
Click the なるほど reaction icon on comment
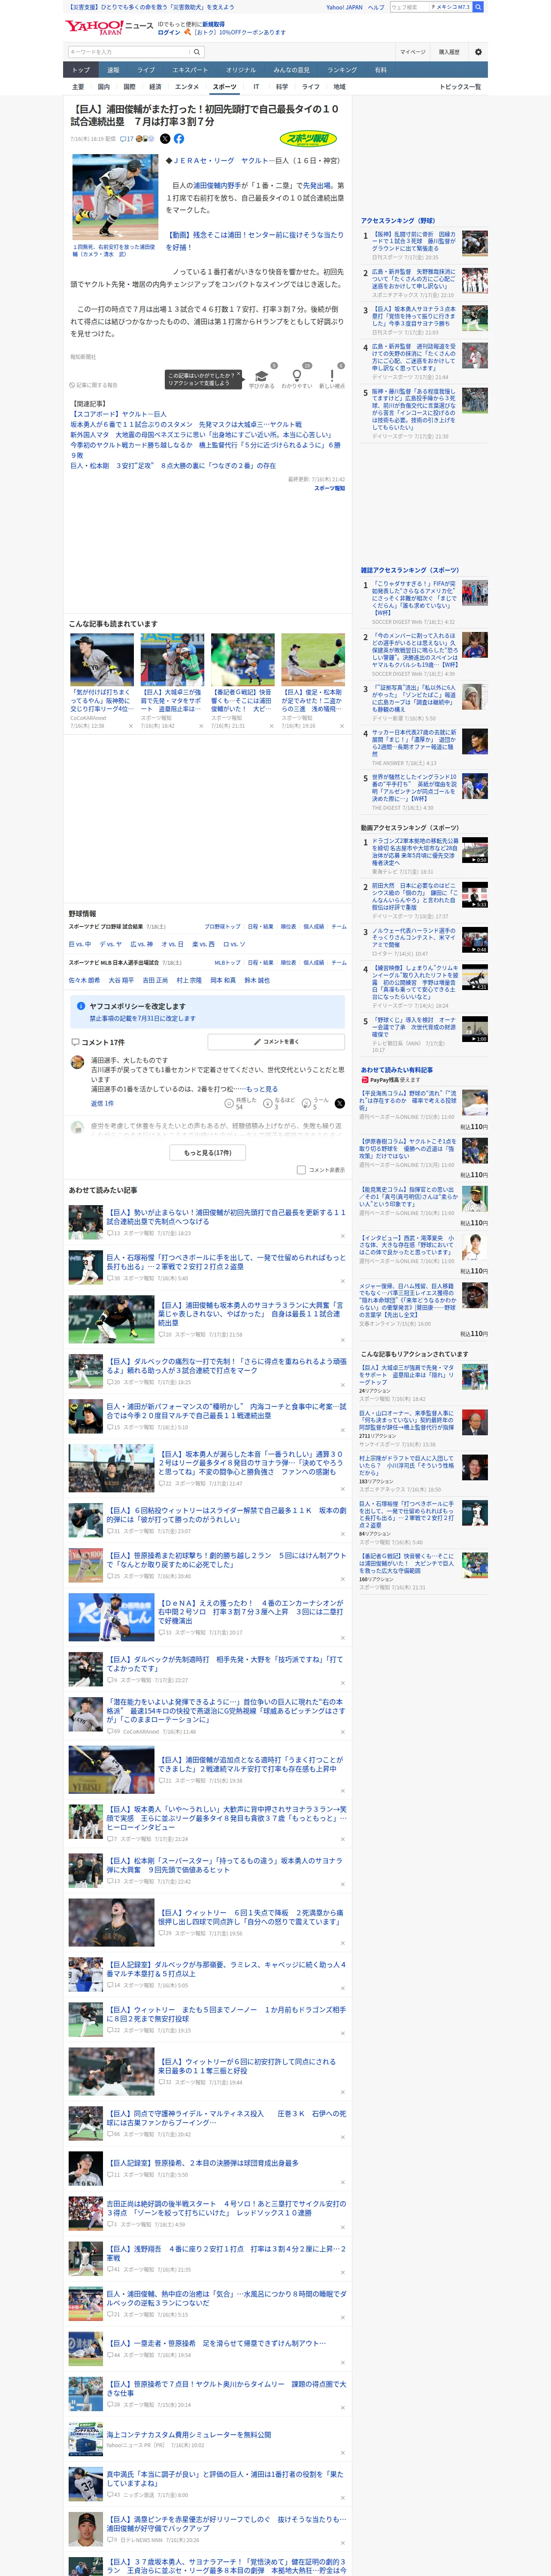click(268, 1104)
